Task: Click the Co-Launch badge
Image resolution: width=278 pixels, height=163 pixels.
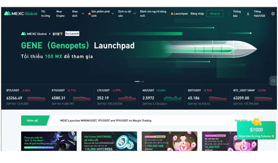Action: click(72, 34)
